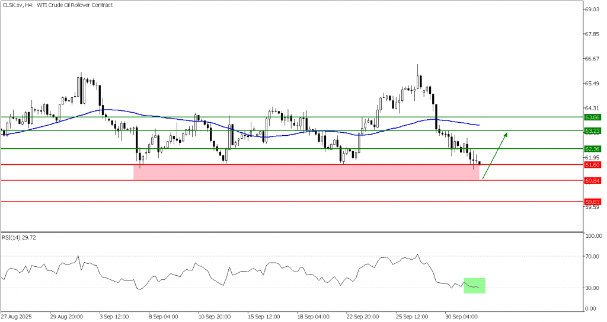Click the 69.03 price axis value
The image size is (607, 322).
tap(593, 9)
